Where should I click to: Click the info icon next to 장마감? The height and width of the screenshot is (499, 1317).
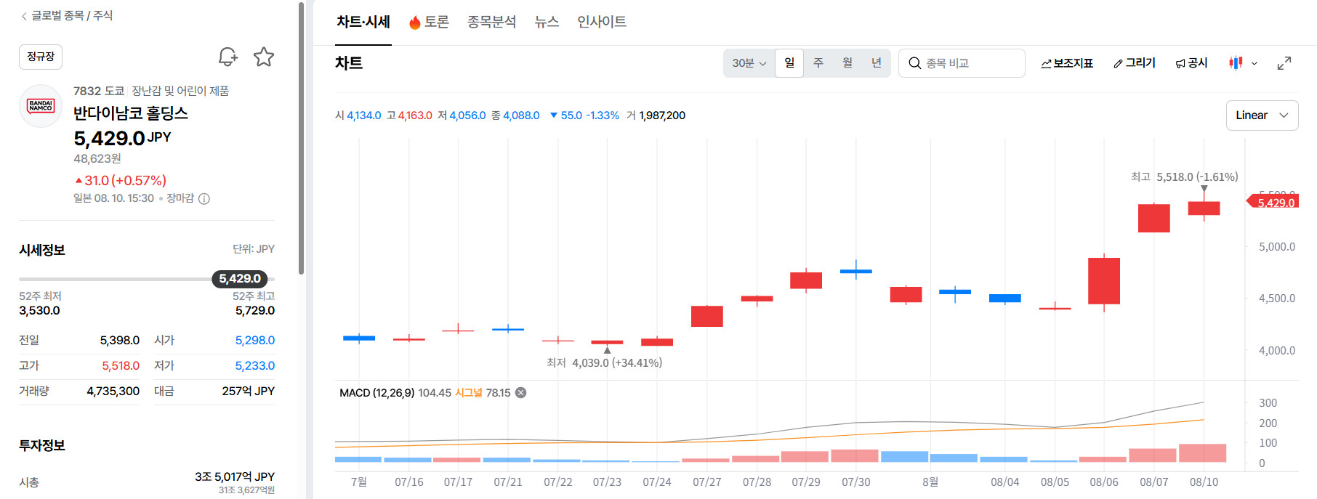coord(204,199)
